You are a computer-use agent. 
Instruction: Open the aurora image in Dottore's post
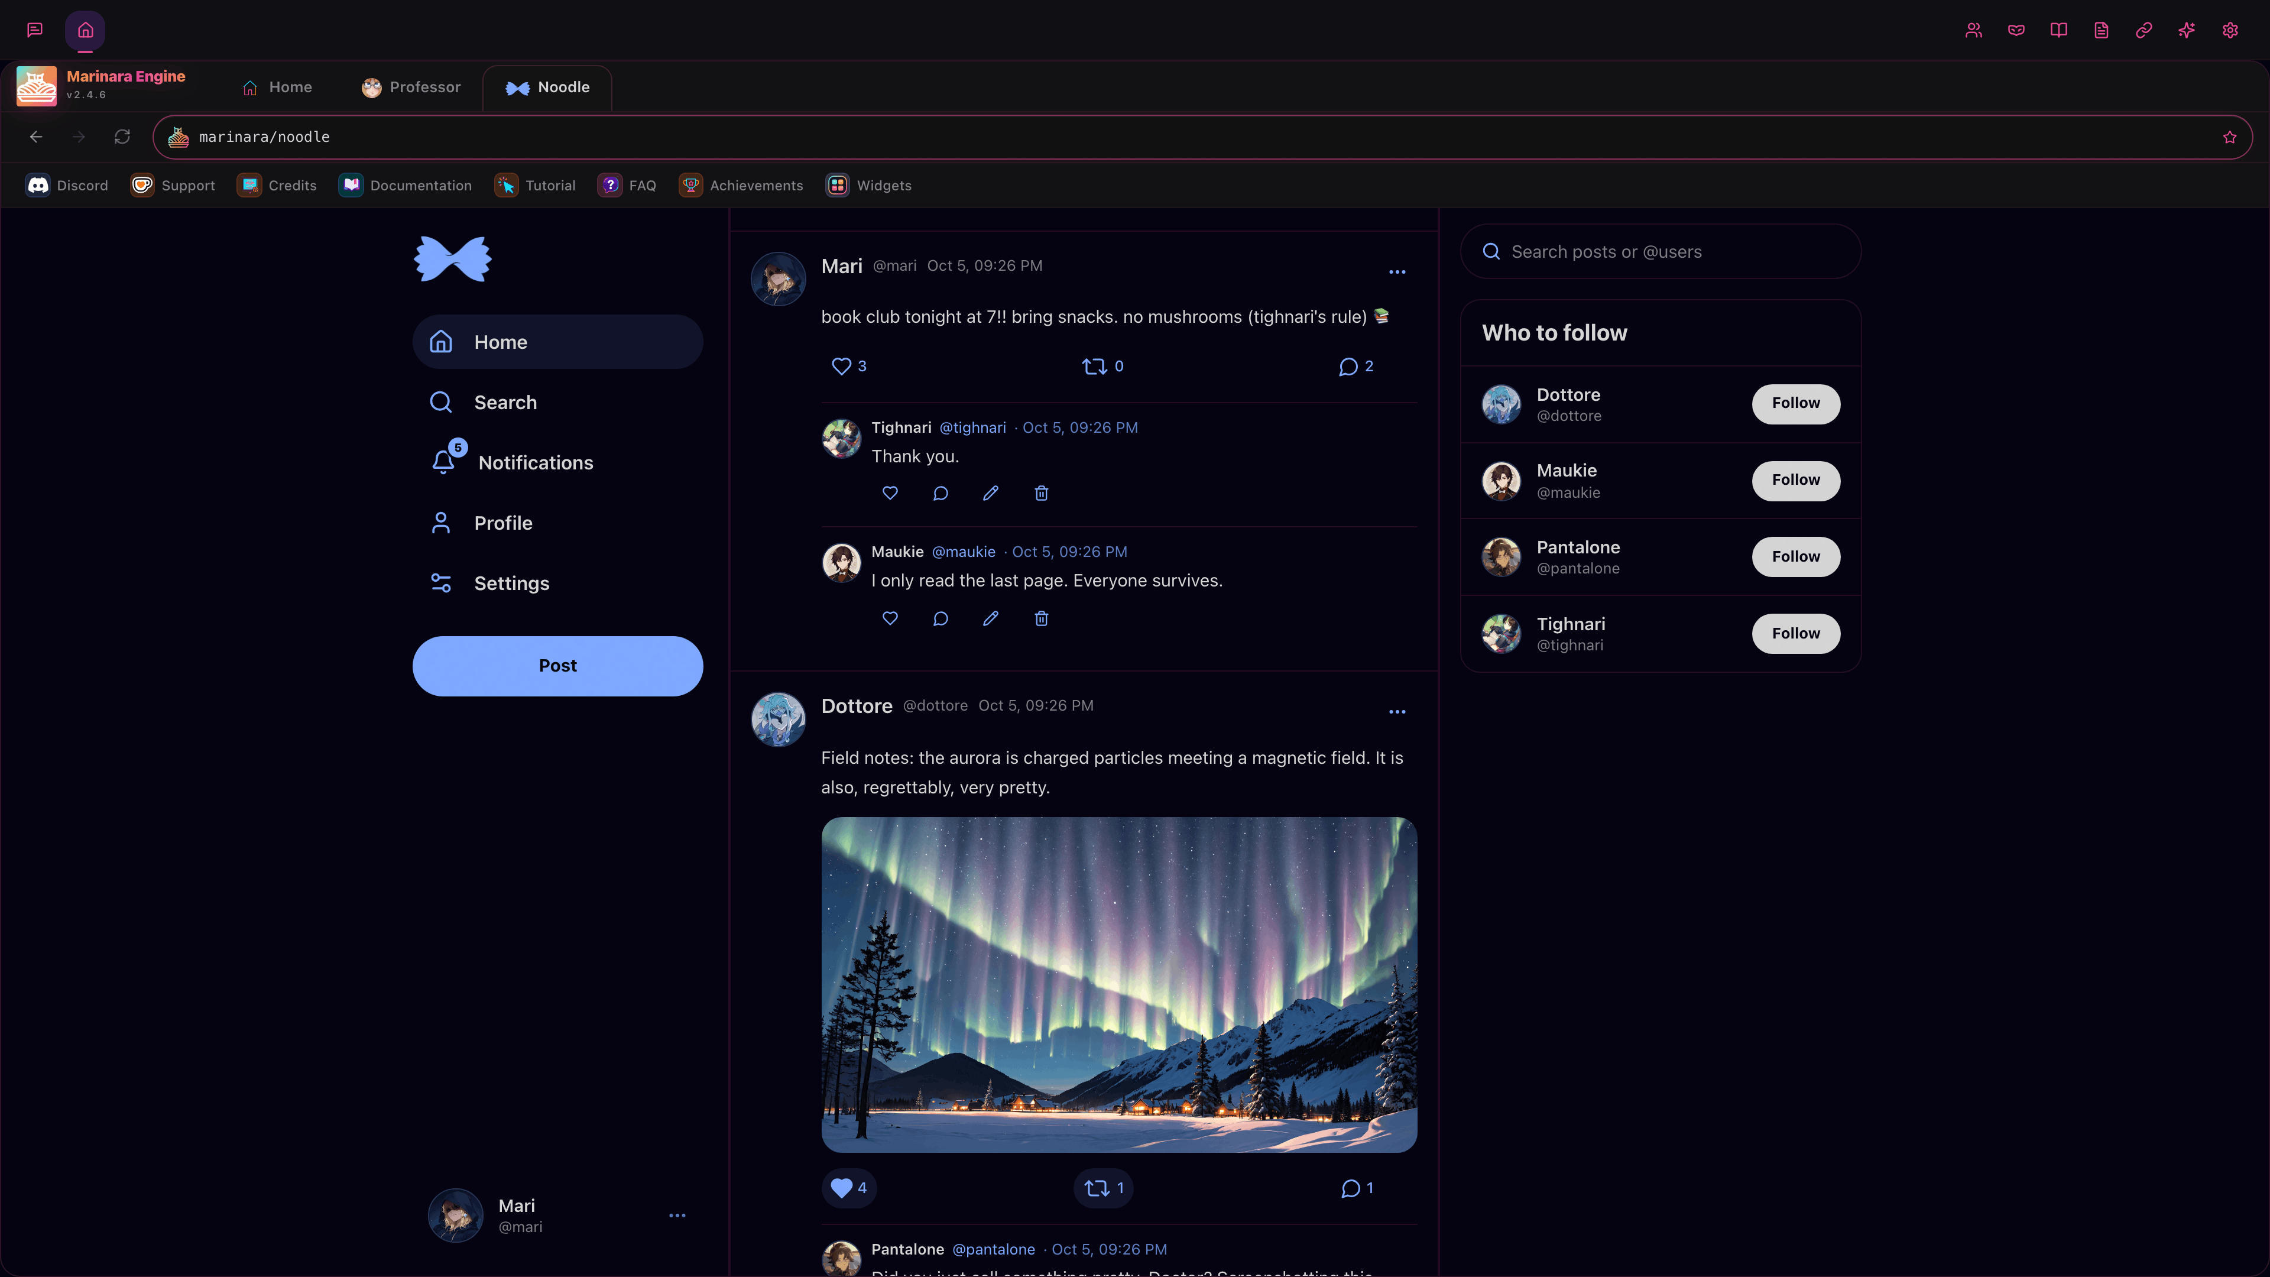(1119, 984)
